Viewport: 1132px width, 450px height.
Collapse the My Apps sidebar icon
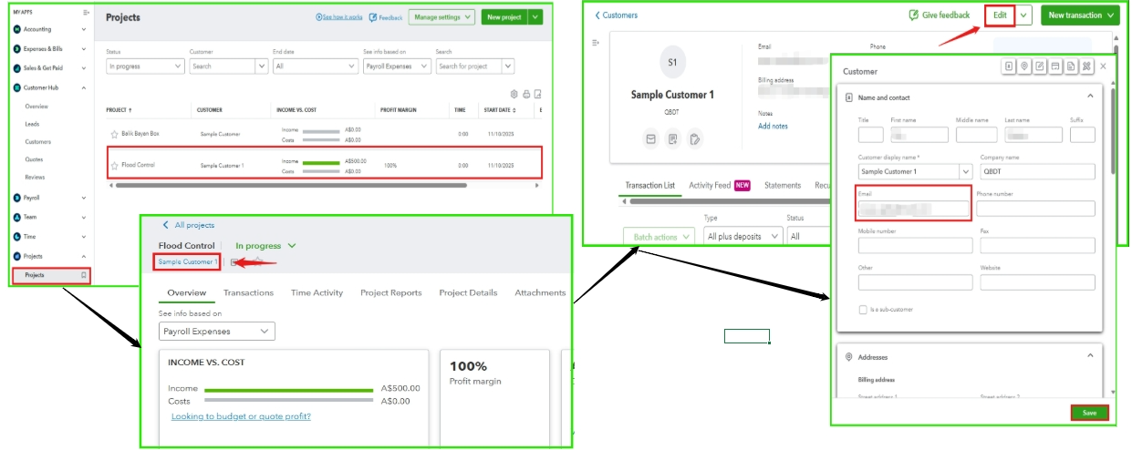[x=86, y=13]
